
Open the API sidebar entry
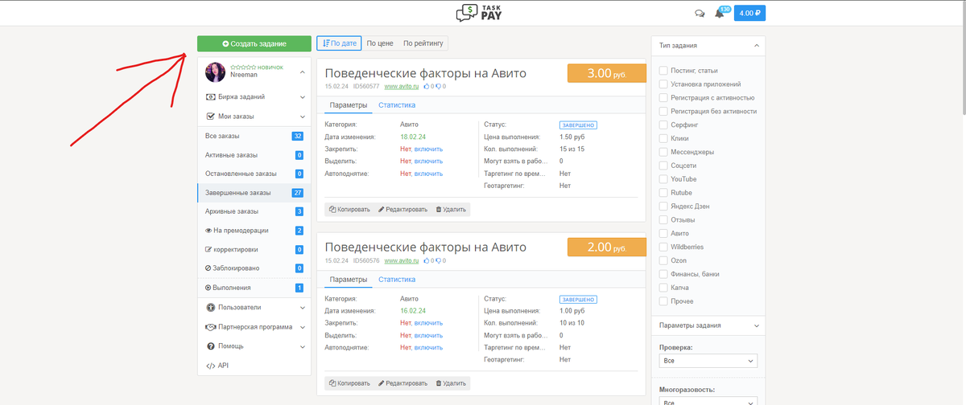coord(254,366)
